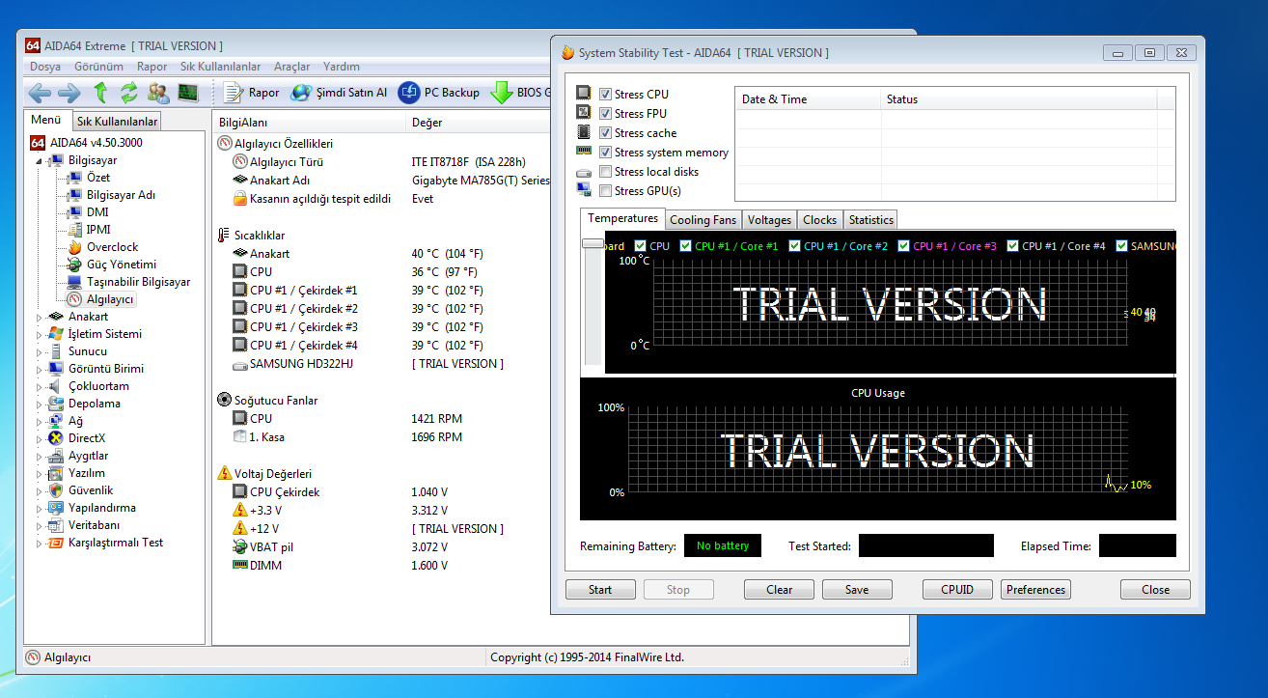Toggle CPU #1 / Core #3 graph checkbox

tap(904, 246)
